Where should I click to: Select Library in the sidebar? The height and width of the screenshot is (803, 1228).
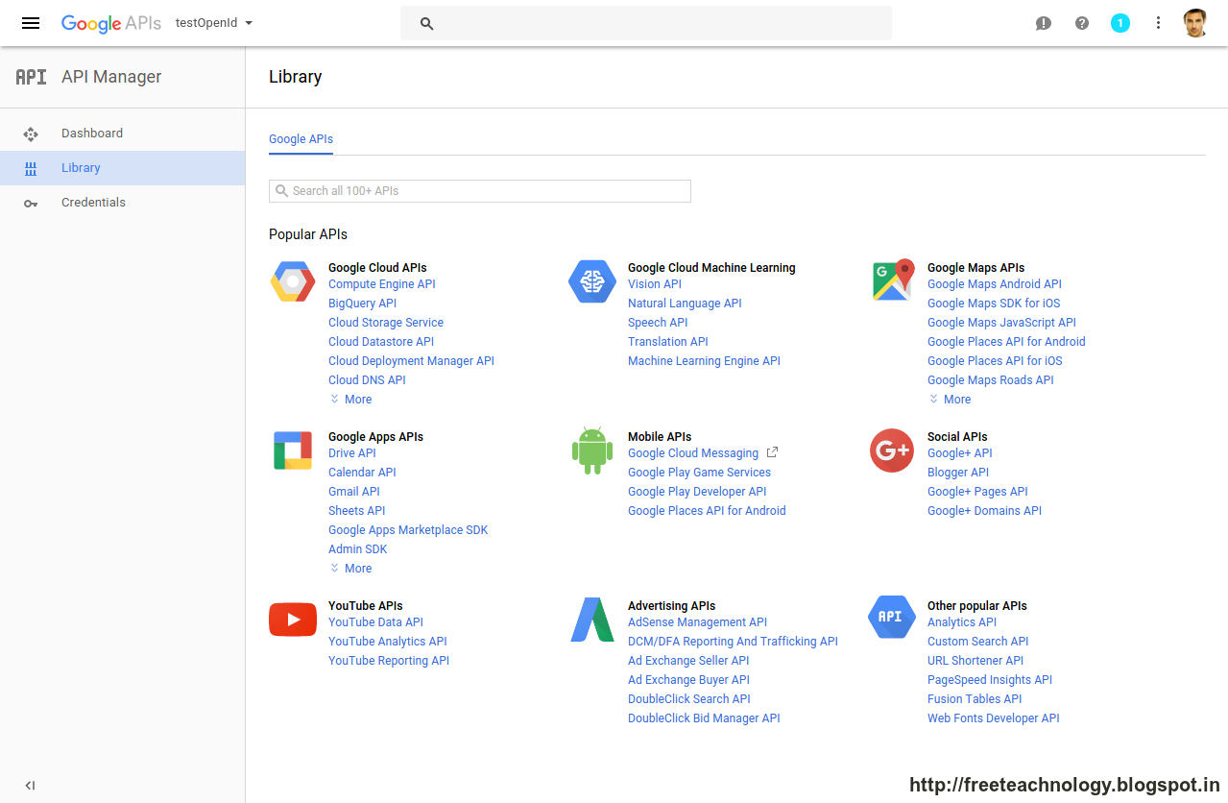pyautogui.click(x=81, y=168)
